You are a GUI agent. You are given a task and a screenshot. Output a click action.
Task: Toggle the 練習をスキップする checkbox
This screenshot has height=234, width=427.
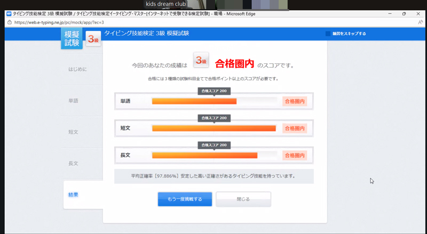coord(328,34)
